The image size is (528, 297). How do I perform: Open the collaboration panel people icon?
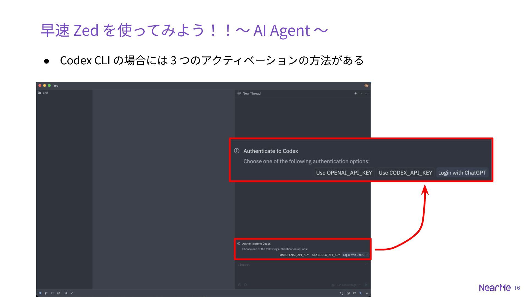coord(59,293)
